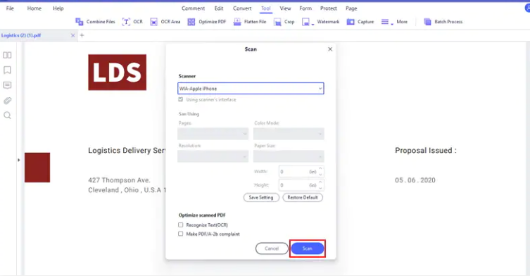Screen dimensions: 530x276
Task: Click the Optimize PDF icon
Action: point(191,22)
